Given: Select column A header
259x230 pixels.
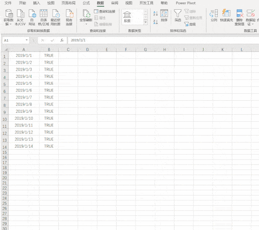Looking at the screenshot, I should coord(24,49).
